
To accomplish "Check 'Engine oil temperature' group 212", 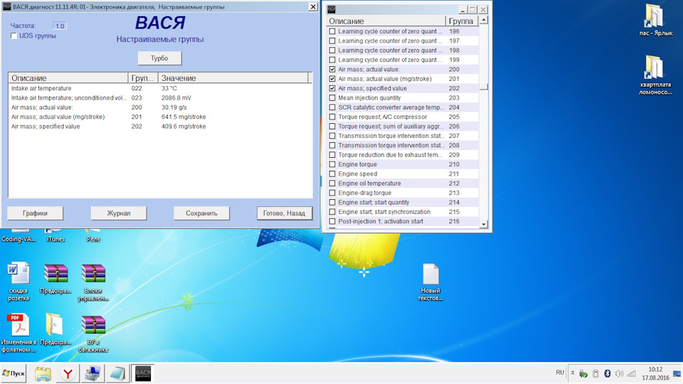I will [x=332, y=183].
